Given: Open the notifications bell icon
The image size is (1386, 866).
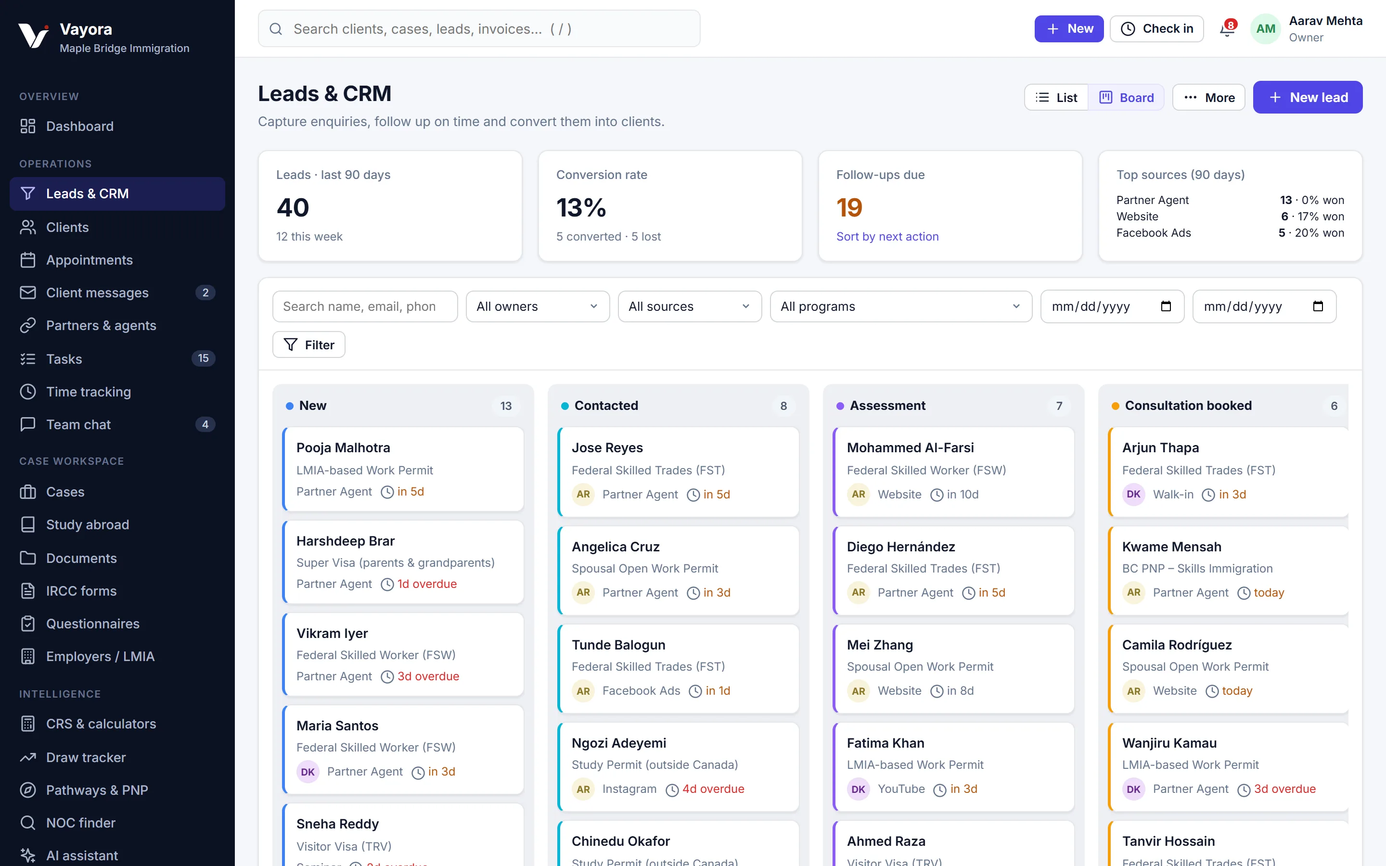Looking at the screenshot, I should pyautogui.click(x=1227, y=29).
